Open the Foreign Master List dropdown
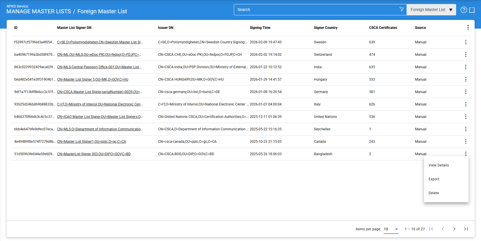The image size is (481, 241). tap(431, 10)
